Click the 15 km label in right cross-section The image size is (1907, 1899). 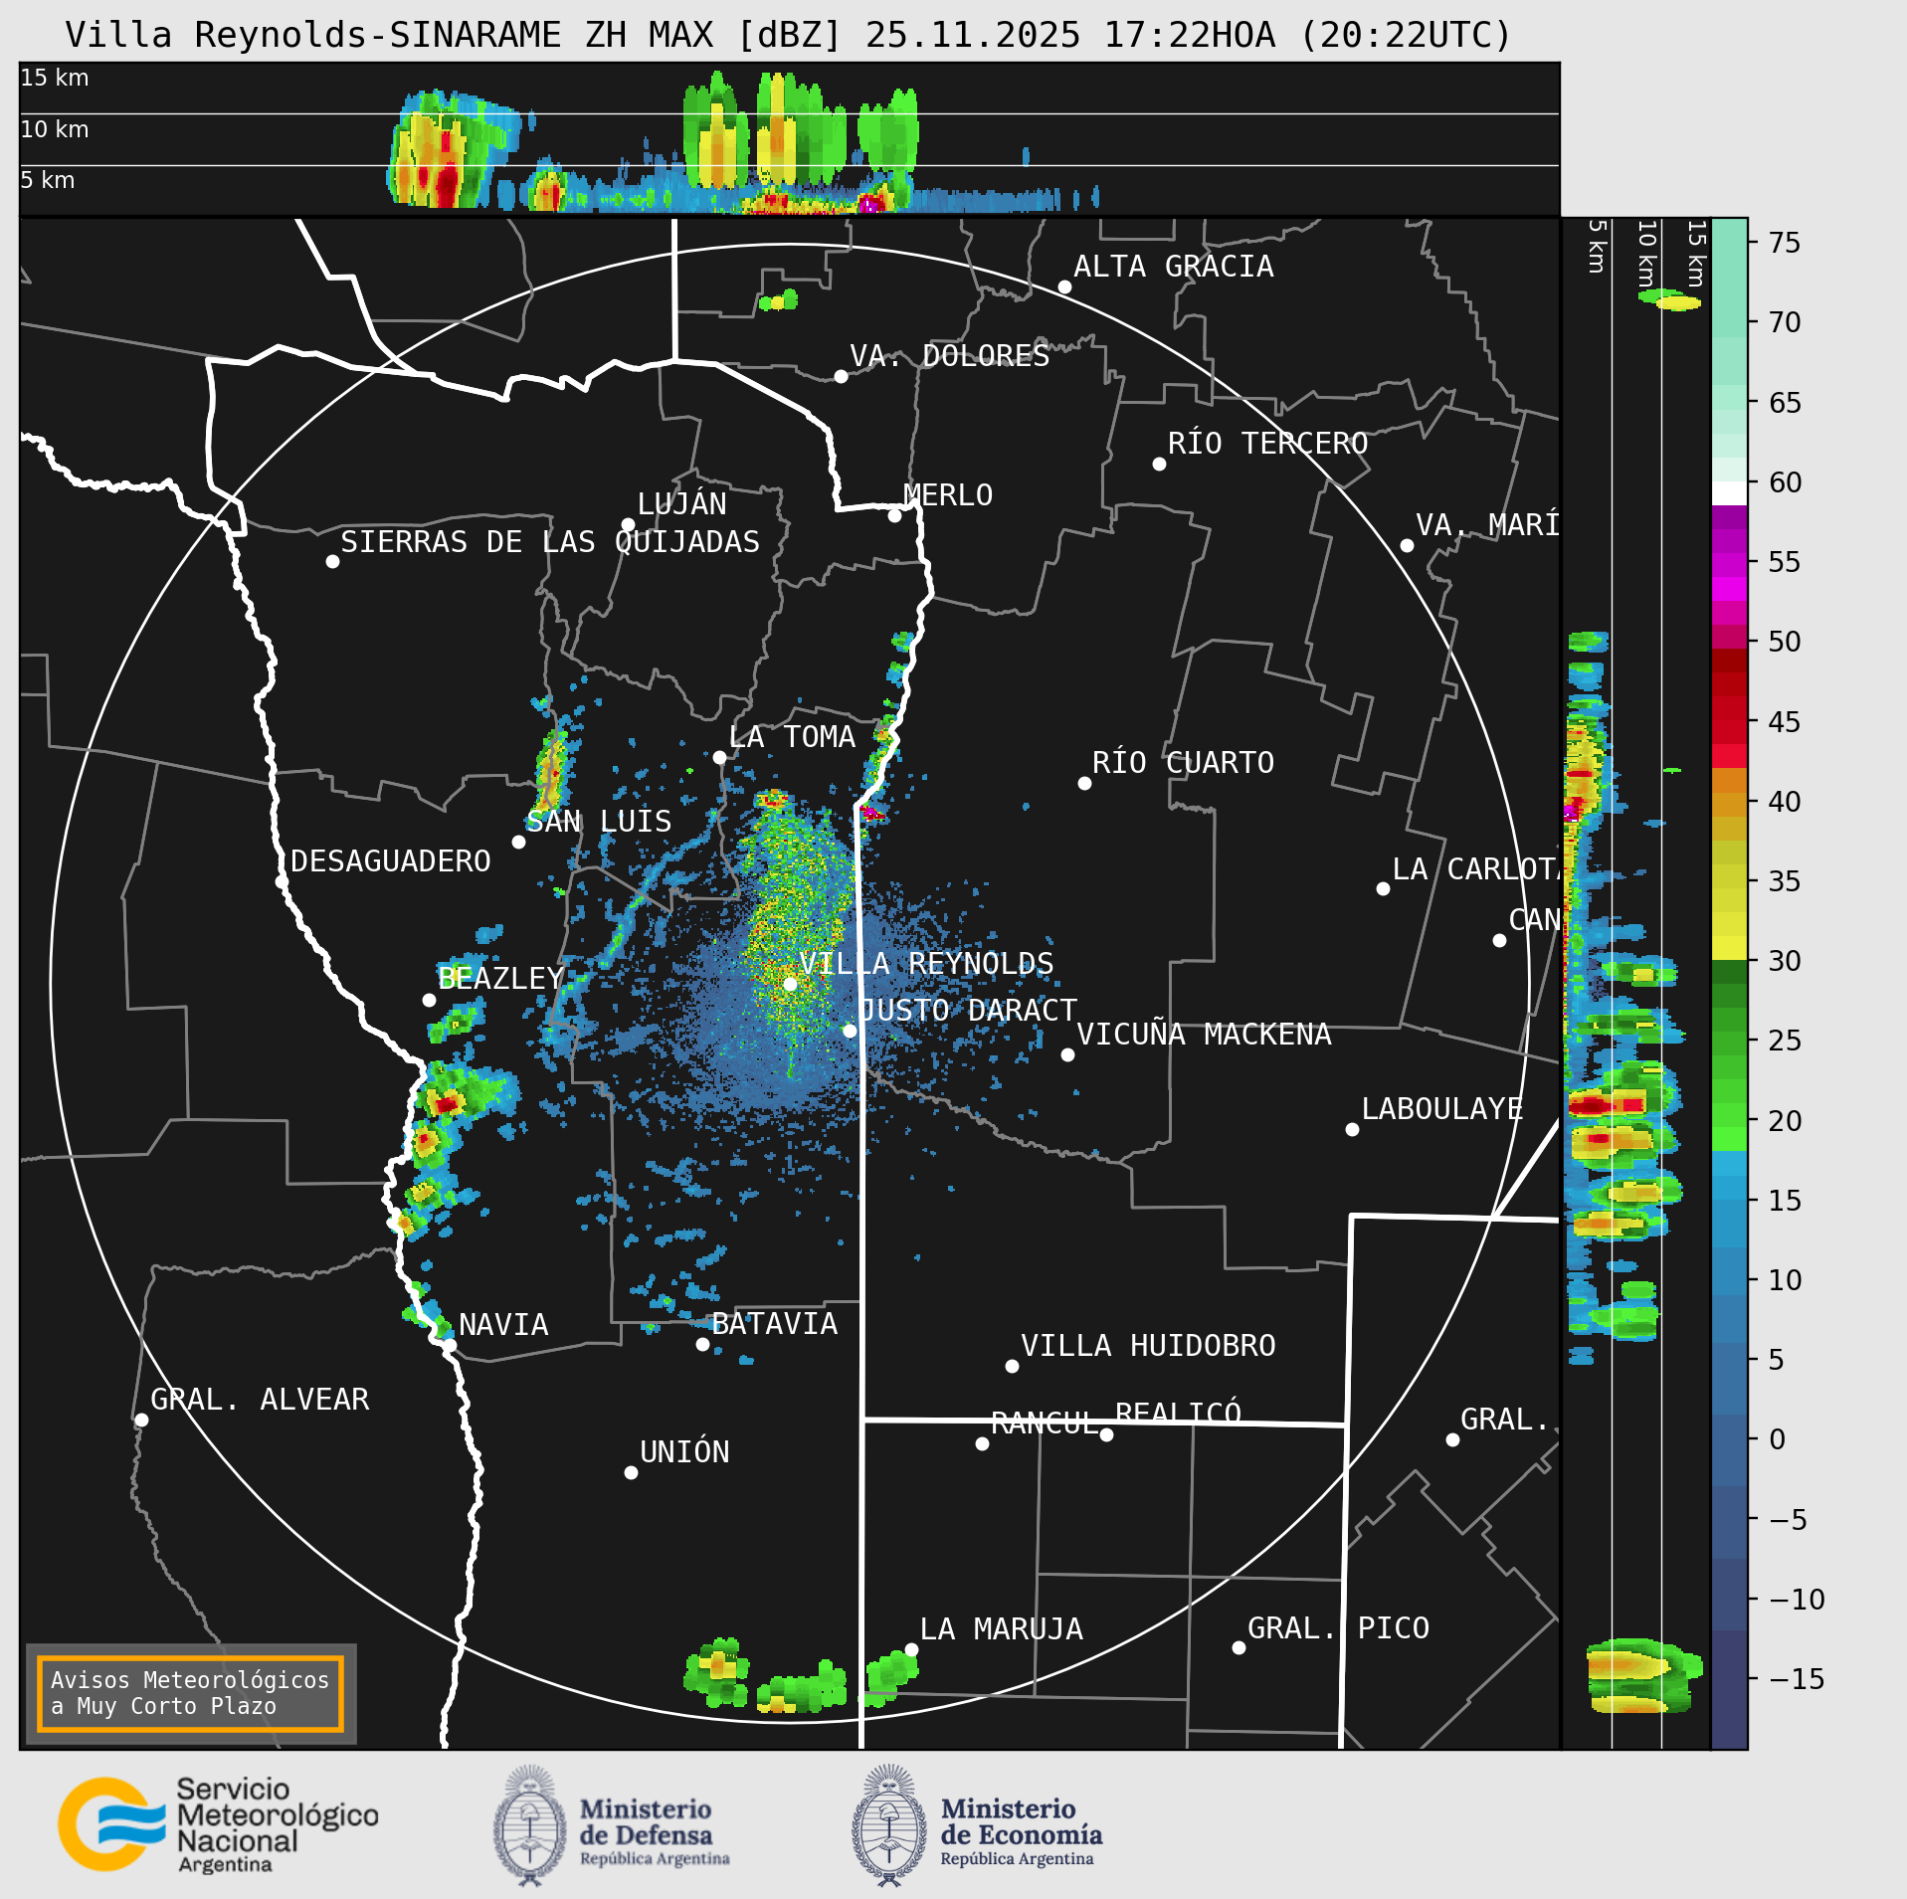coord(1696,255)
